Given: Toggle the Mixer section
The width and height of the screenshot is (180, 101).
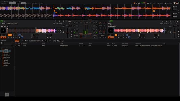Looking at the screenshot, I should coord(23,3).
